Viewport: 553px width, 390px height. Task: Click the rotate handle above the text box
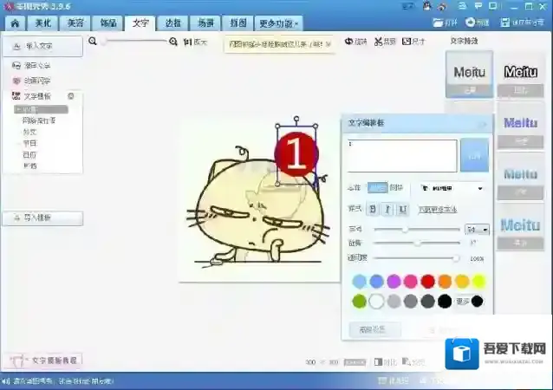pos(296,119)
